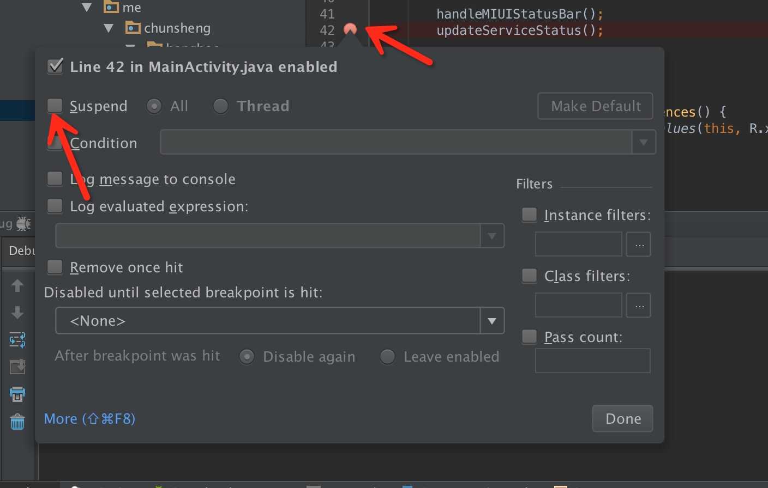Click the chunsheng package folder icon
768x488 pixels.
pyautogui.click(x=133, y=28)
